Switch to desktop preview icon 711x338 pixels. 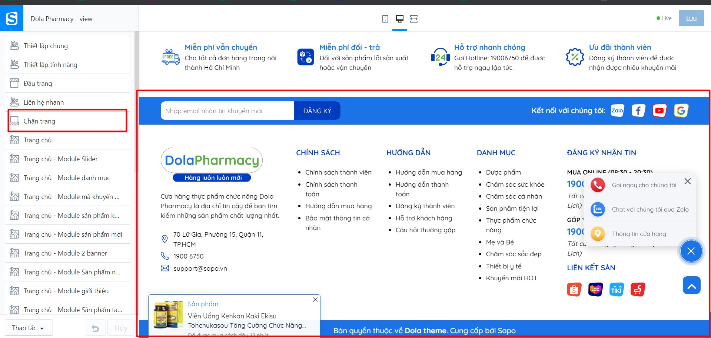pos(400,19)
